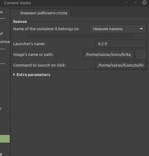Maximize the Current items window
The height and width of the screenshot is (156, 149).
135,2
